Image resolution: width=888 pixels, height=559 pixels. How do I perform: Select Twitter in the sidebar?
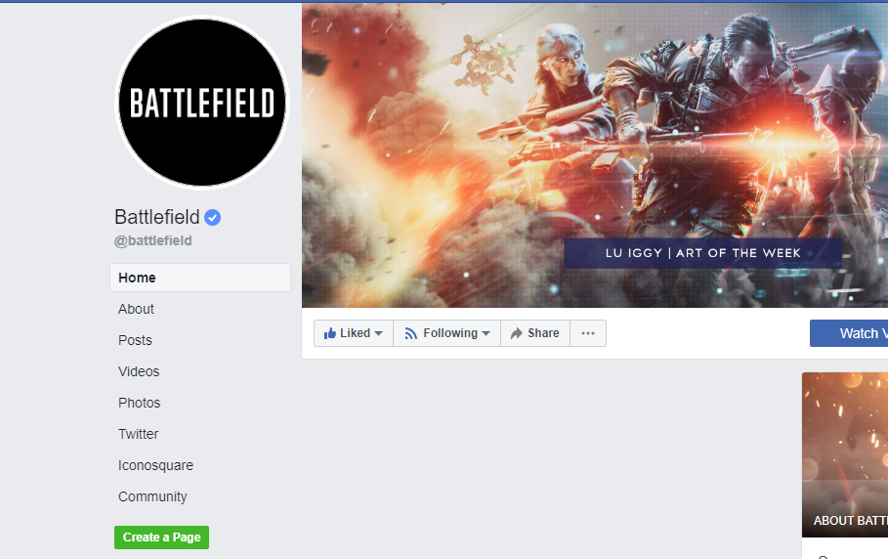tap(138, 434)
